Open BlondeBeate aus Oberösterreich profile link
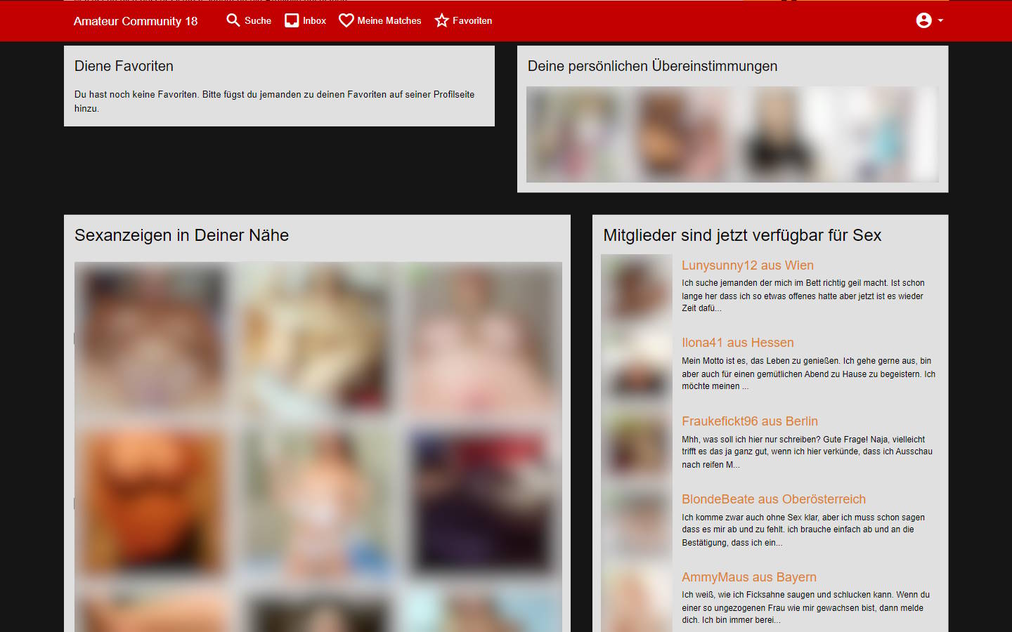The height and width of the screenshot is (632, 1012). (x=774, y=499)
